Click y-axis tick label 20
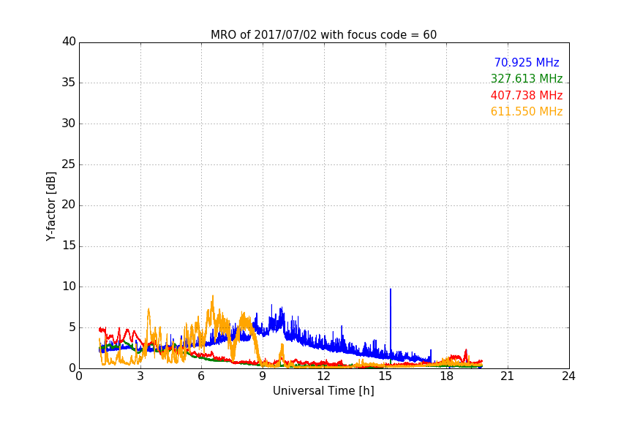The image size is (632, 421). click(69, 205)
